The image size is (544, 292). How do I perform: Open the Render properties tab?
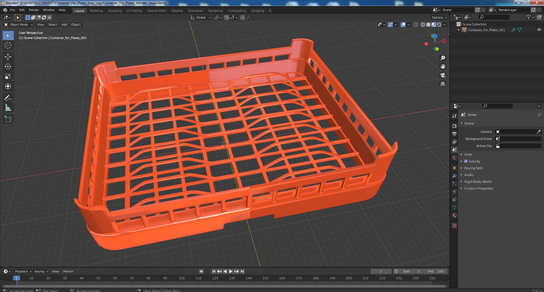[x=454, y=126]
